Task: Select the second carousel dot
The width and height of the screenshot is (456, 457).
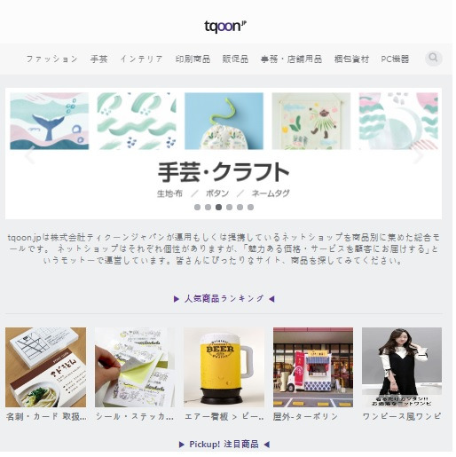Action: point(208,208)
